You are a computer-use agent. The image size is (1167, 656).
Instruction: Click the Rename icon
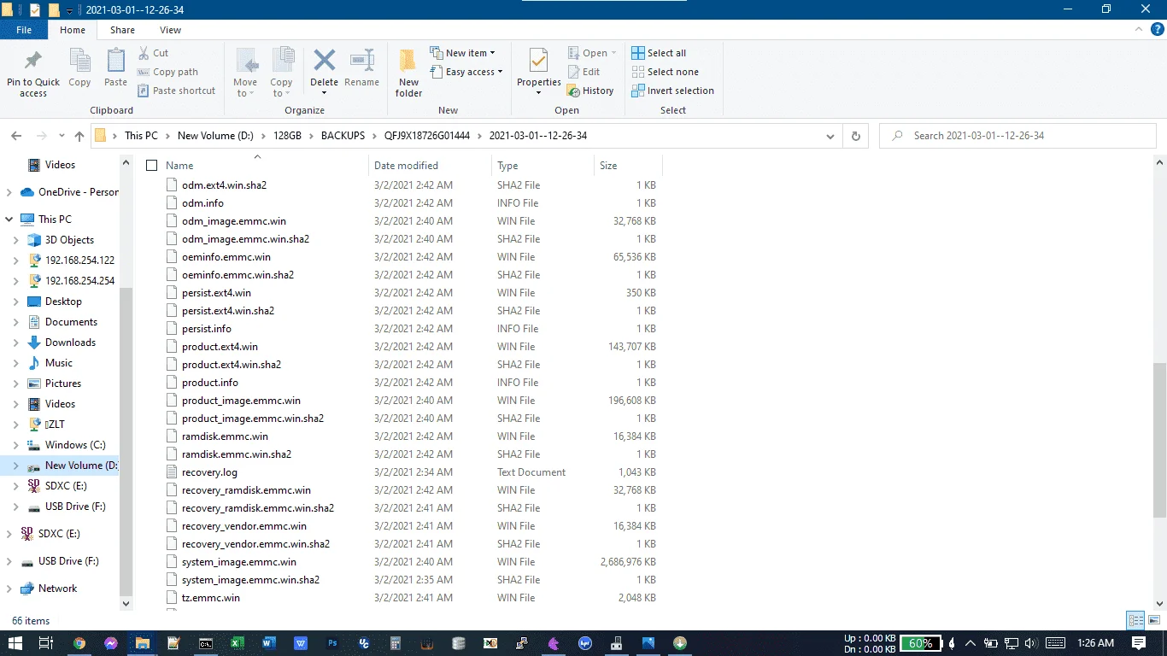362,61
